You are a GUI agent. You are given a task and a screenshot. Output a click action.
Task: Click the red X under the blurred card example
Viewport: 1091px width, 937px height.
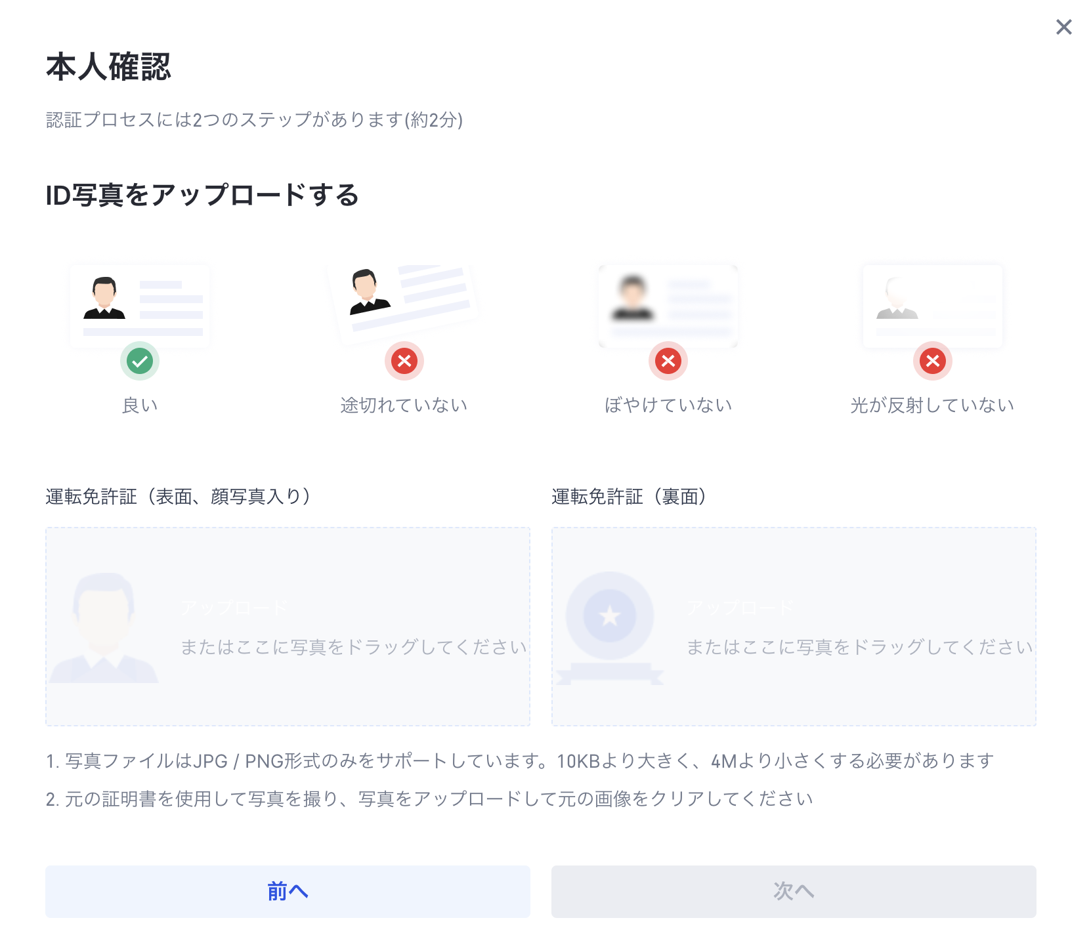668,361
